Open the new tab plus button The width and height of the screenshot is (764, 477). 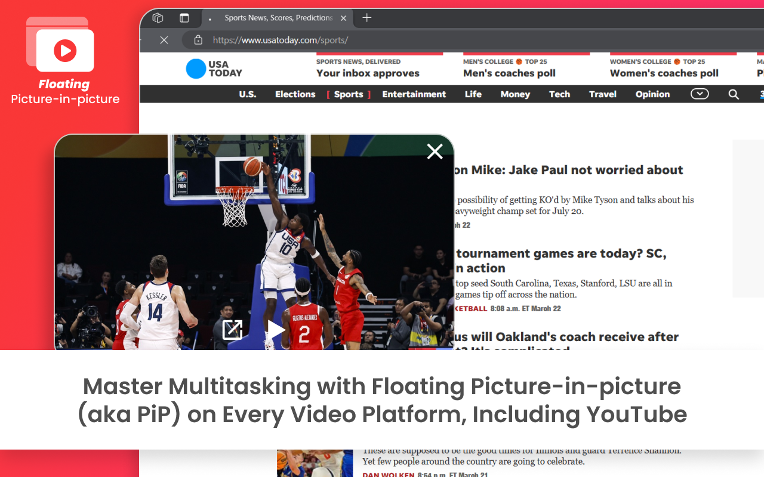(367, 18)
